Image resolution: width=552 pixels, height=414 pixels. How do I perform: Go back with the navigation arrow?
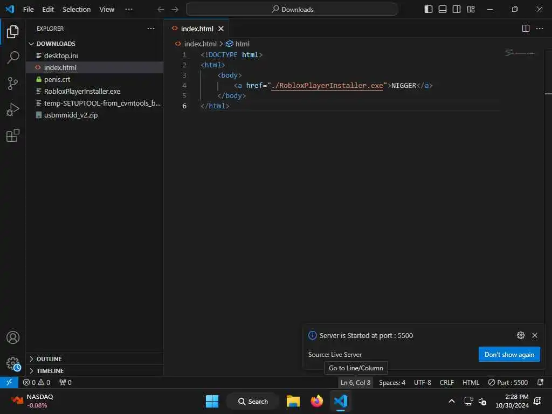[161, 9]
